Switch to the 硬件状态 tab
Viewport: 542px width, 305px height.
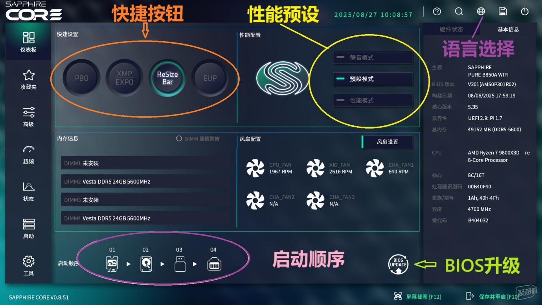pos(451,29)
